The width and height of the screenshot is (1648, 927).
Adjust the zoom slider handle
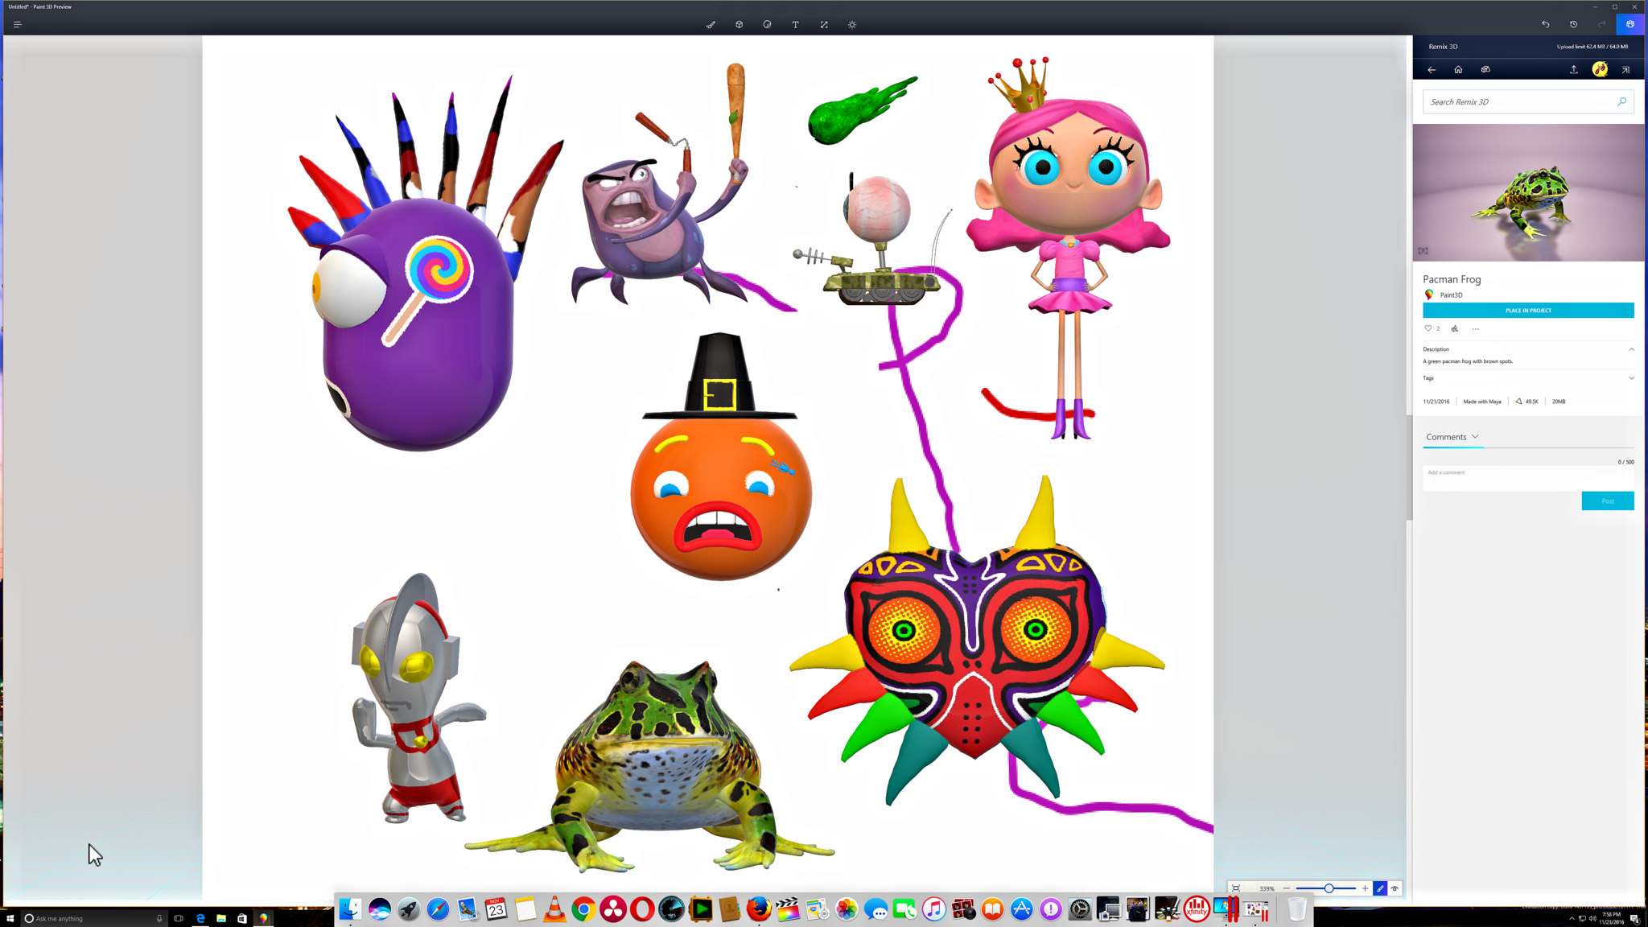click(x=1329, y=888)
